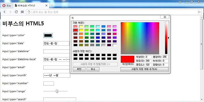Click the 색상(E) hue value field
This screenshot has height=102, width=204.
coord(148,57)
